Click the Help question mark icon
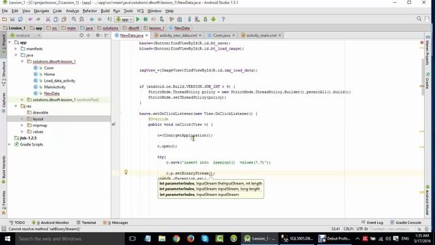This screenshot has height=245, width=435. tap(223, 19)
